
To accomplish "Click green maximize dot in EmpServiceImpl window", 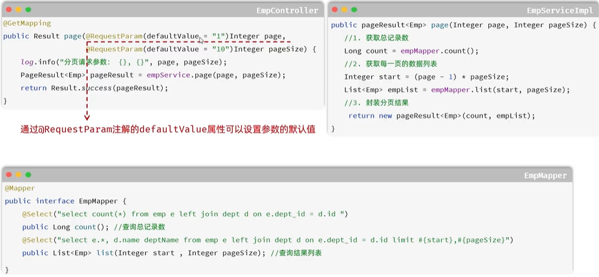I will click(x=354, y=10).
